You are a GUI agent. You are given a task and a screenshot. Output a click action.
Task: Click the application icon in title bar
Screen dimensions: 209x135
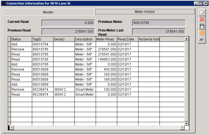pyautogui.click(x=3, y=3)
